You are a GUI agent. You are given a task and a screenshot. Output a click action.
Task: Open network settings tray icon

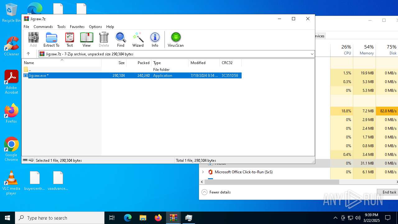[350, 218]
